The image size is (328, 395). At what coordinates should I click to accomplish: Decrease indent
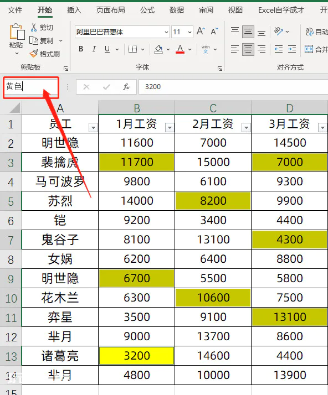[278, 49]
